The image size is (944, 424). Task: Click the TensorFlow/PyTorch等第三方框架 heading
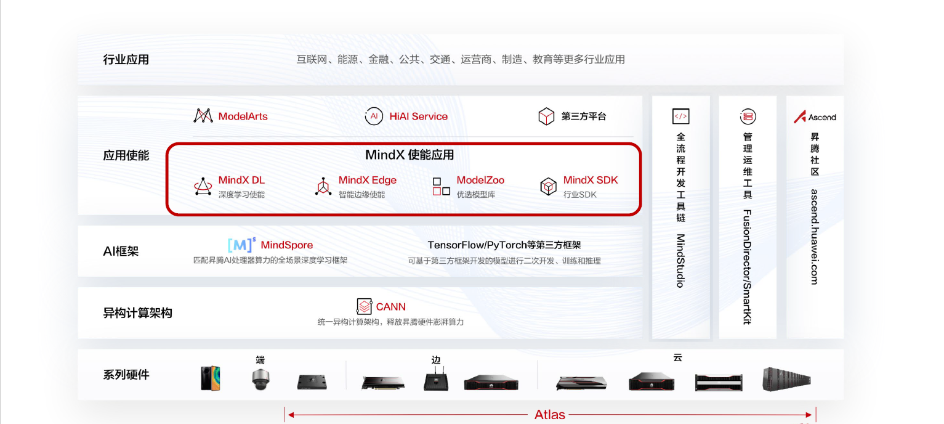tap(504, 245)
